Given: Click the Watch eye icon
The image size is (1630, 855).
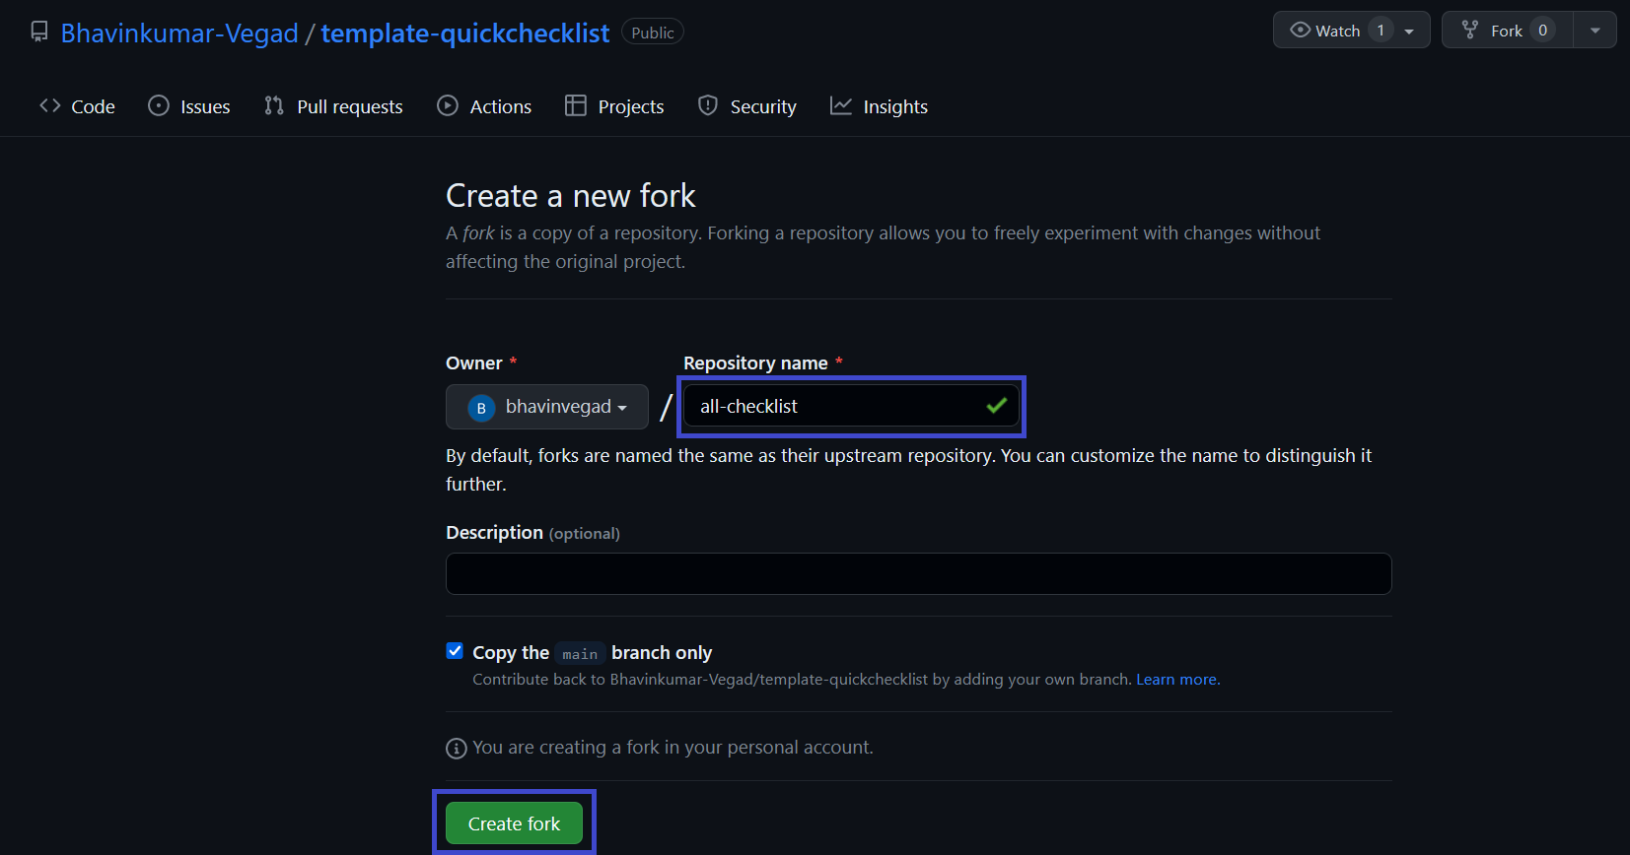Looking at the screenshot, I should [x=1301, y=30].
